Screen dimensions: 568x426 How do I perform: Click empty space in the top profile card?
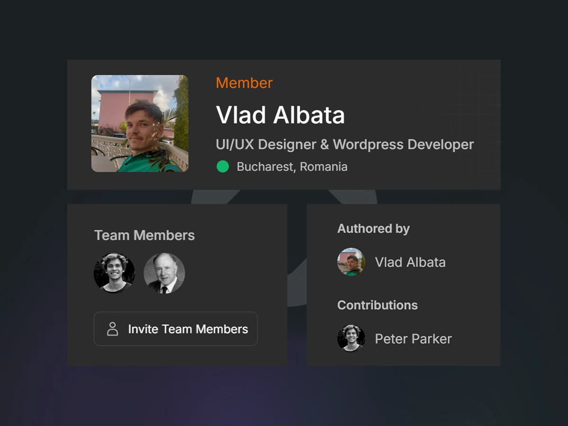point(426,95)
